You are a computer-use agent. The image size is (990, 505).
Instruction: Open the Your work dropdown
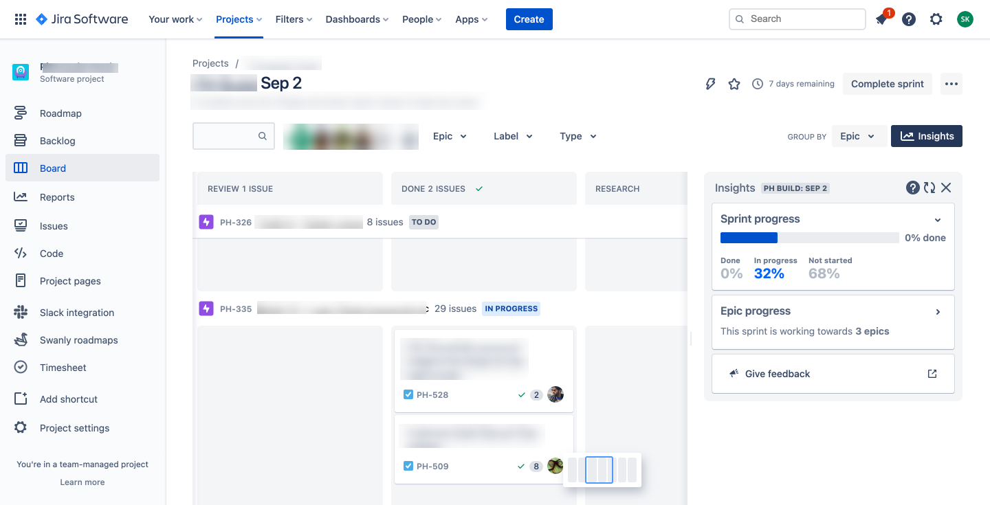click(x=175, y=19)
